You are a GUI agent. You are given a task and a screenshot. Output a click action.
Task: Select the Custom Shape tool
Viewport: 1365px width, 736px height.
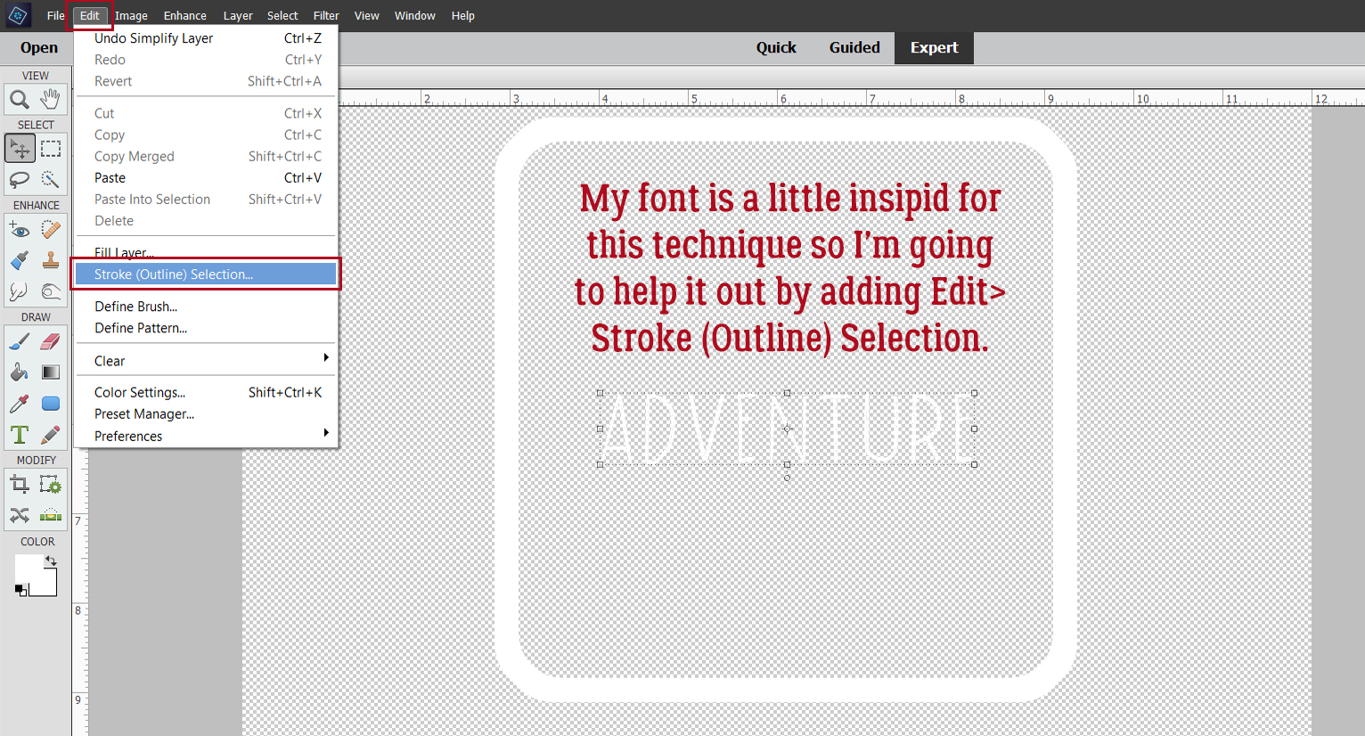tap(51, 404)
